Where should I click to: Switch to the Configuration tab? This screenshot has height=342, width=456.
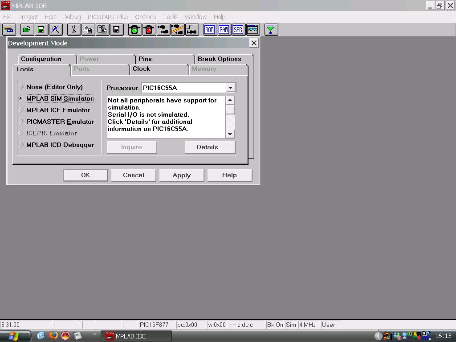[x=47, y=59]
